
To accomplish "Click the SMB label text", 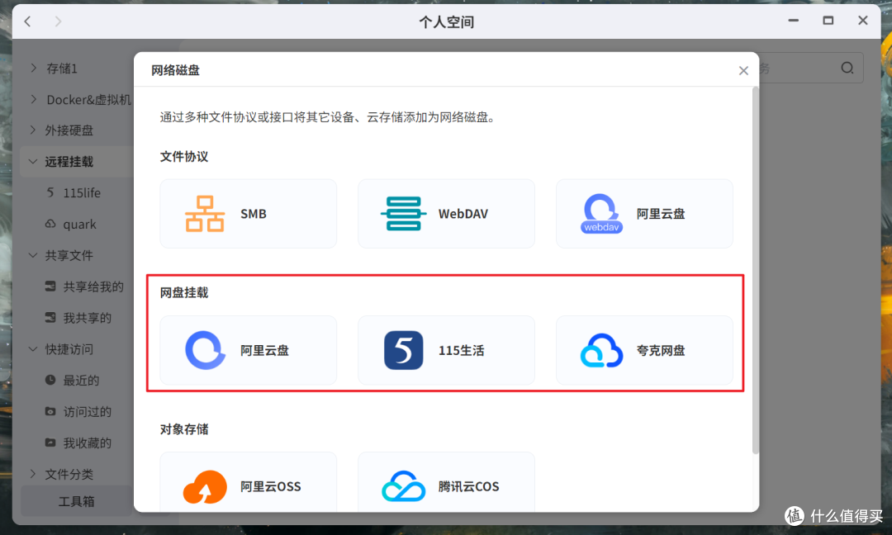I will (x=254, y=214).
